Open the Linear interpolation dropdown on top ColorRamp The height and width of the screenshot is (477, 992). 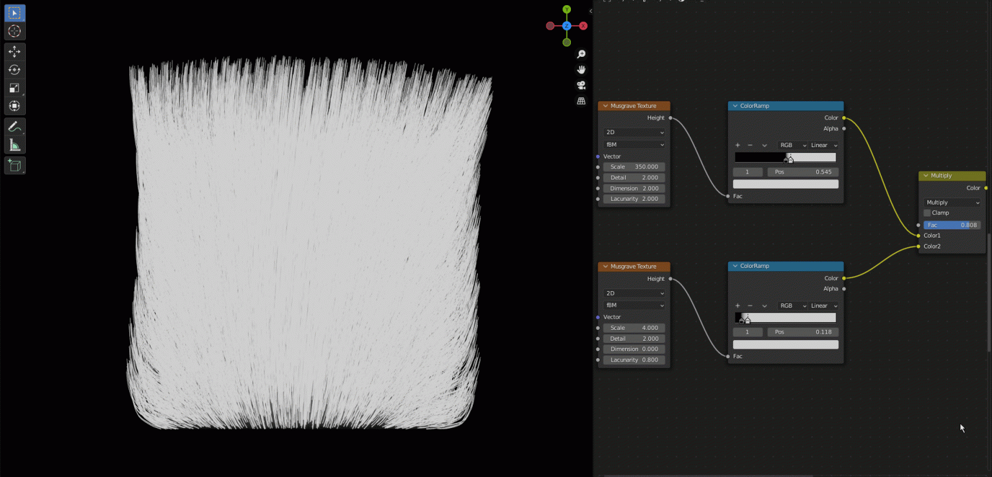pyautogui.click(x=824, y=145)
